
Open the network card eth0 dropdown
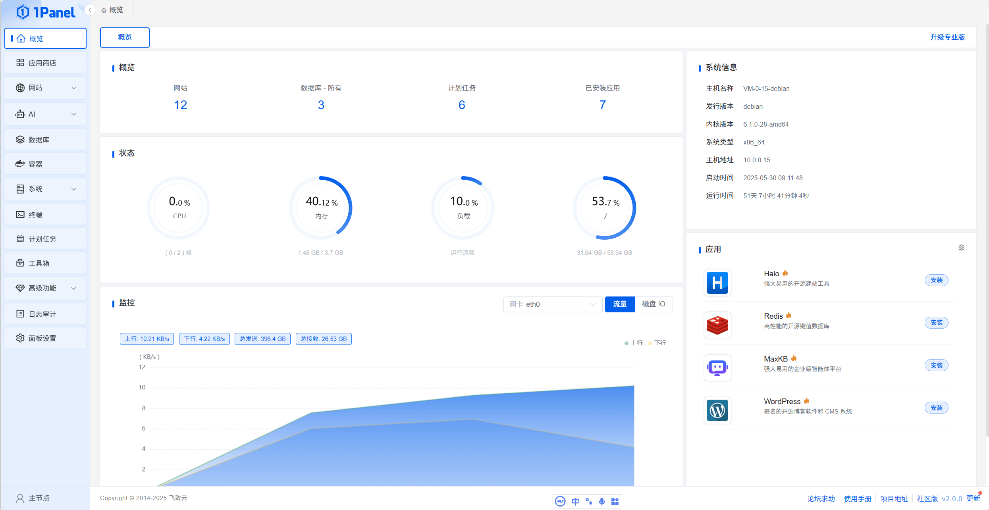(552, 304)
